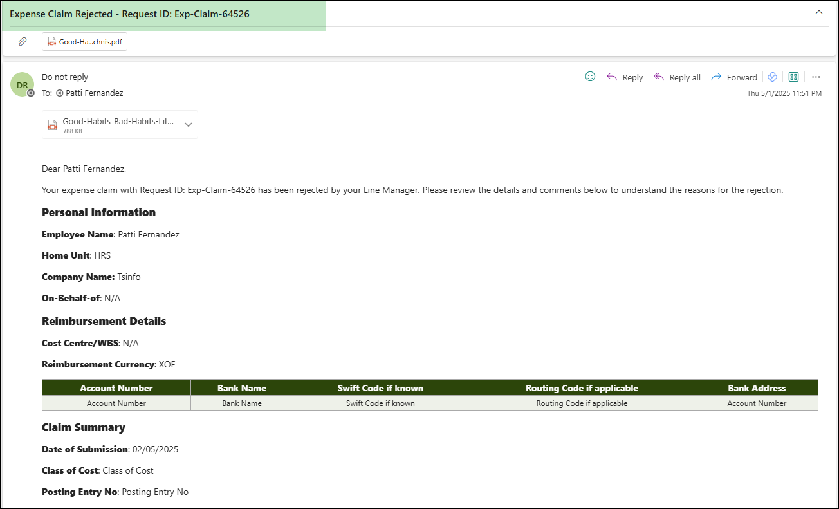Select the Reply arrow icon
839x509 pixels.
click(611, 77)
